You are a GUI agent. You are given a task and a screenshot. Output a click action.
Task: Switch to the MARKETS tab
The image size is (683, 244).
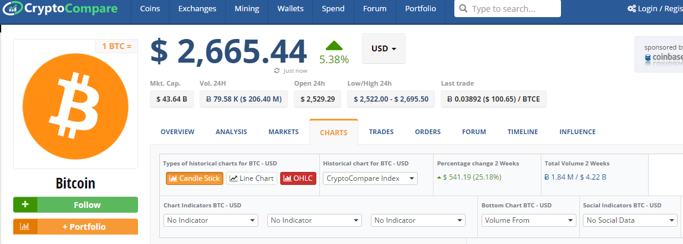coord(284,132)
